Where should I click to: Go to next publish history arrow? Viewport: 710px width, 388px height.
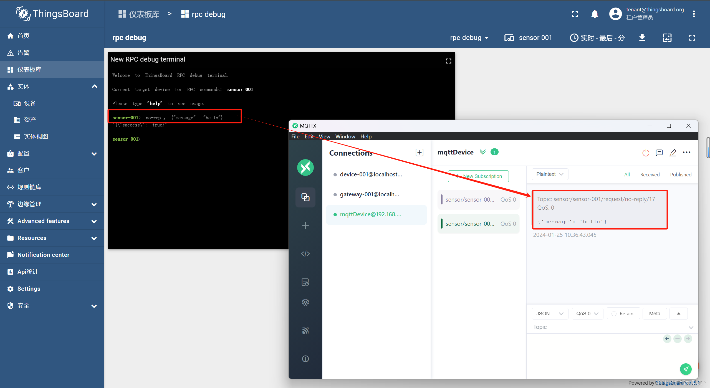[x=688, y=339]
